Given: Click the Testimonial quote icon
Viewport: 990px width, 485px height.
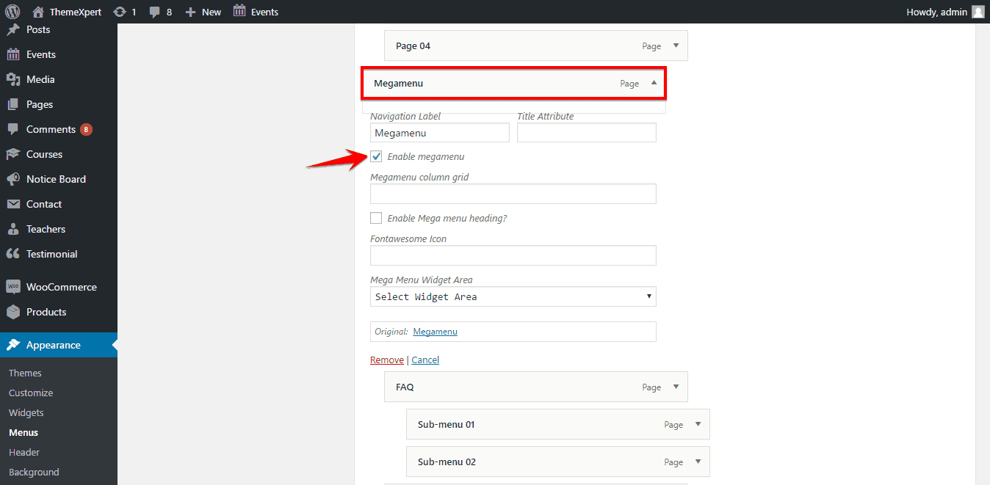Looking at the screenshot, I should 13,254.
